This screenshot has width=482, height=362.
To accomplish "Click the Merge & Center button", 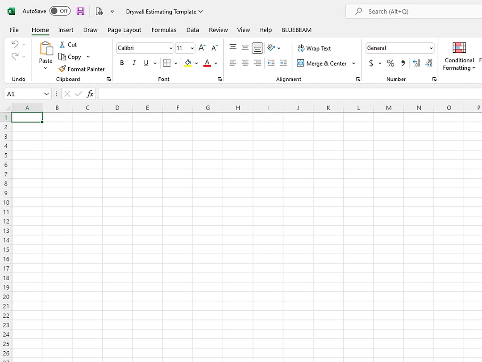I will click(323, 63).
